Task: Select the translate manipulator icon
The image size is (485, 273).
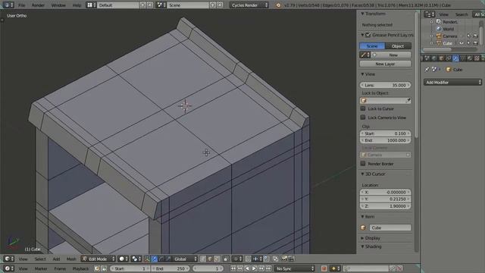Action: (x=154, y=259)
